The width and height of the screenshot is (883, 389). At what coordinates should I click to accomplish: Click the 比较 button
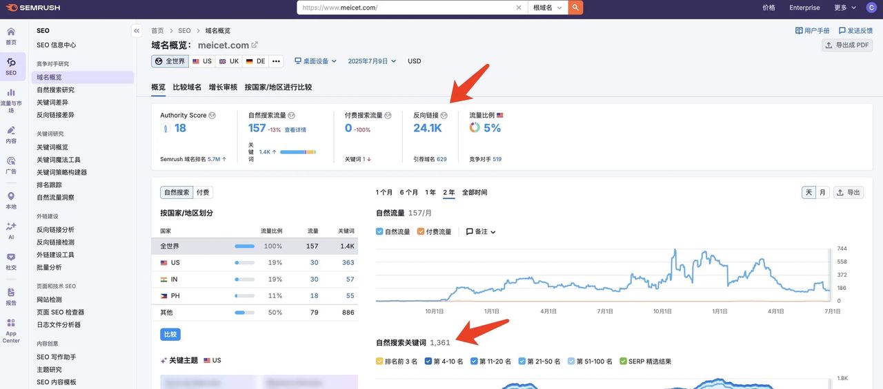[170, 335]
